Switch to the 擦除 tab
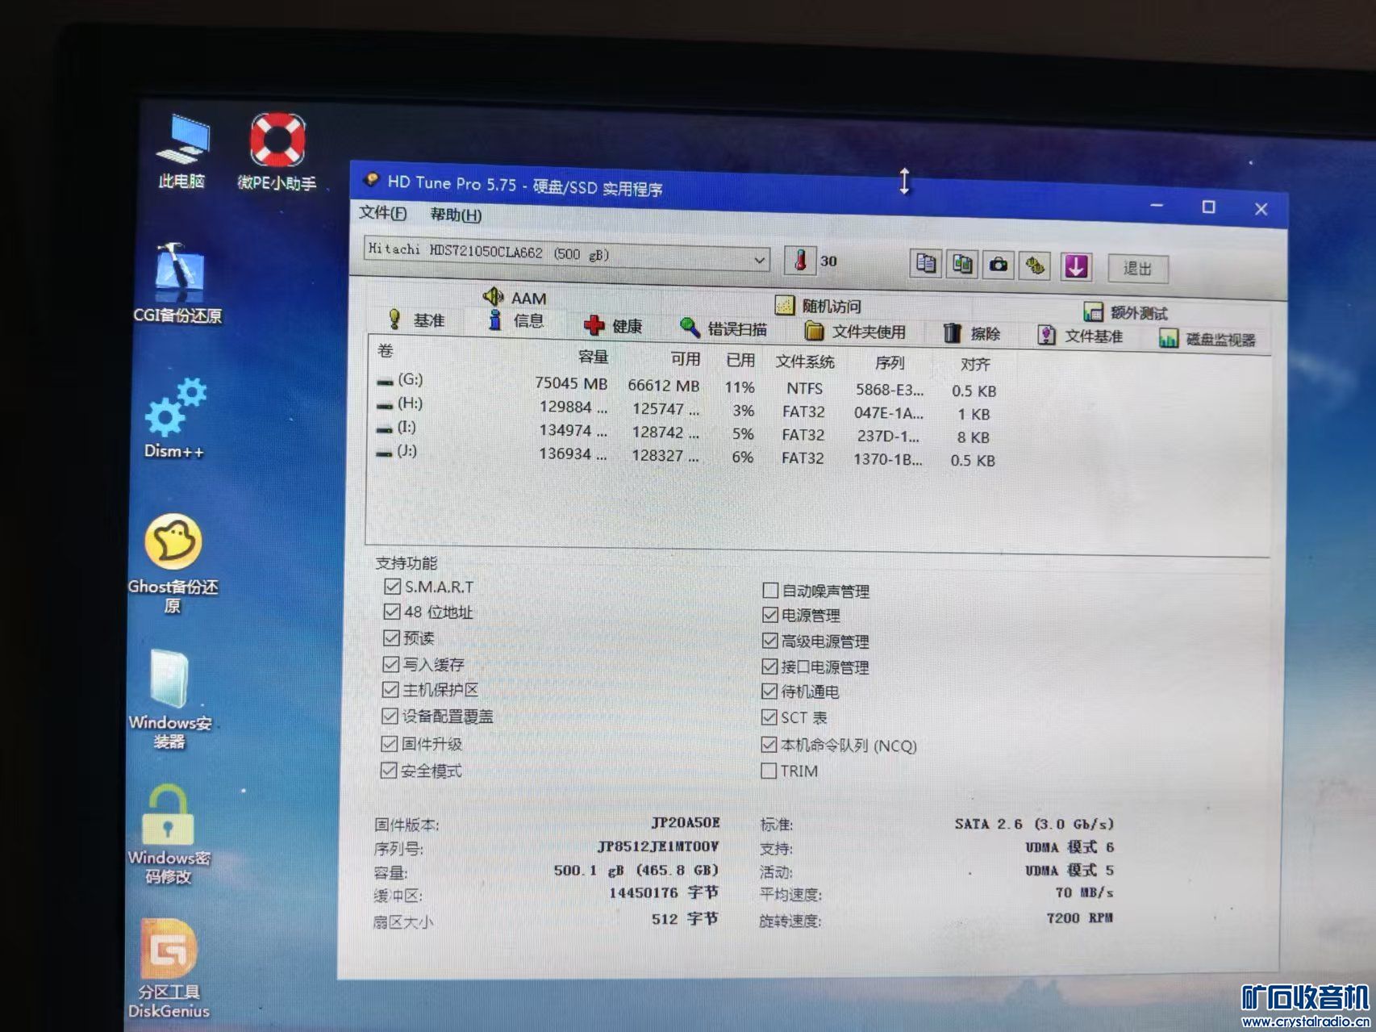Image resolution: width=1376 pixels, height=1032 pixels. tap(972, 334)
